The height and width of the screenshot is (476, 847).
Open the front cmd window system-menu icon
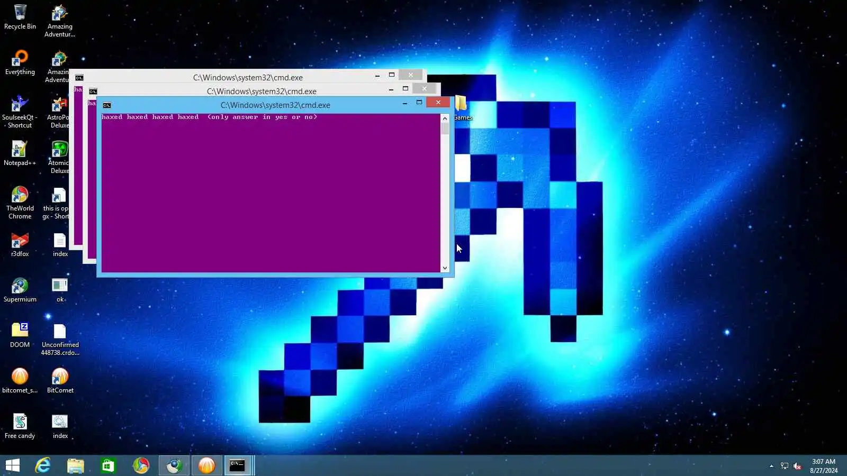107,105
